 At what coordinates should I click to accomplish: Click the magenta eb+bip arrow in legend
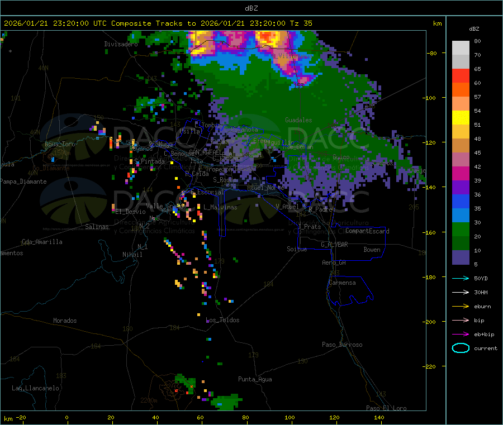coord(461,334)
